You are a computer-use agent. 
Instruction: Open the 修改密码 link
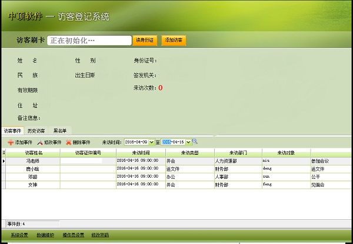101,235
